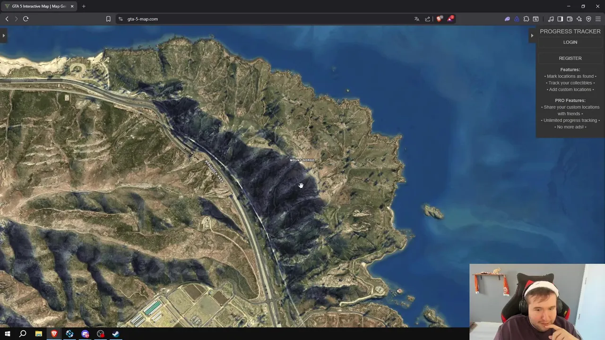
Task: Click 'Track your collectibles' feature text
Action: click(x=570, y=83)
